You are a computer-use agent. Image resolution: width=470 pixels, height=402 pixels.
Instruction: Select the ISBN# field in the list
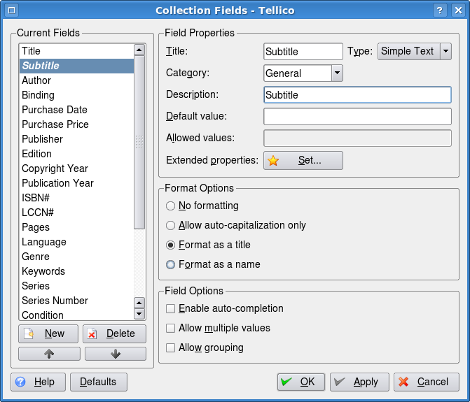76,198
